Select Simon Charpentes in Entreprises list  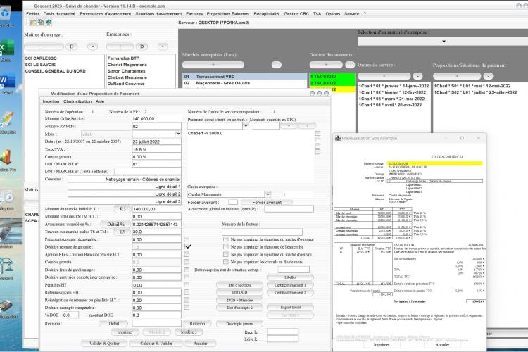tap(126, 71)
